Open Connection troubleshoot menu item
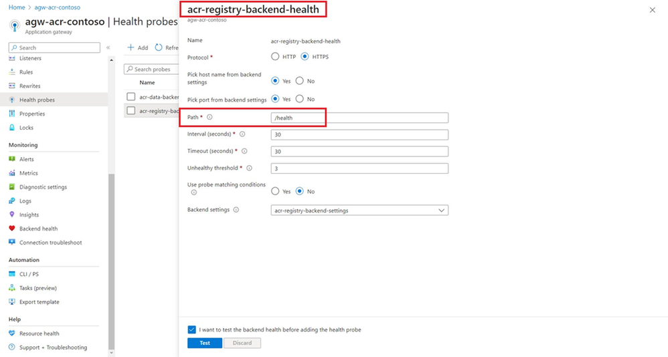 click(51, 243)
